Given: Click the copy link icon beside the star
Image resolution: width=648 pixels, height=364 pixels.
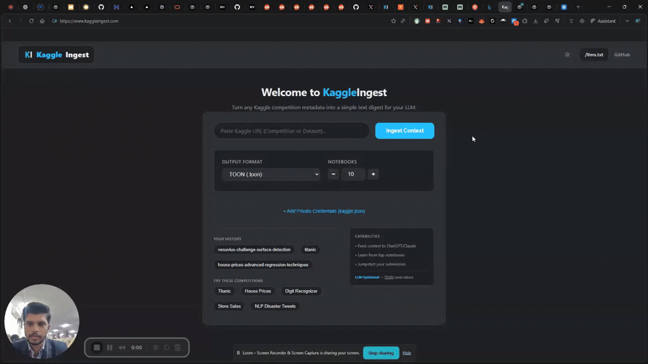Looking at the screenshot, I should [403, 21].
